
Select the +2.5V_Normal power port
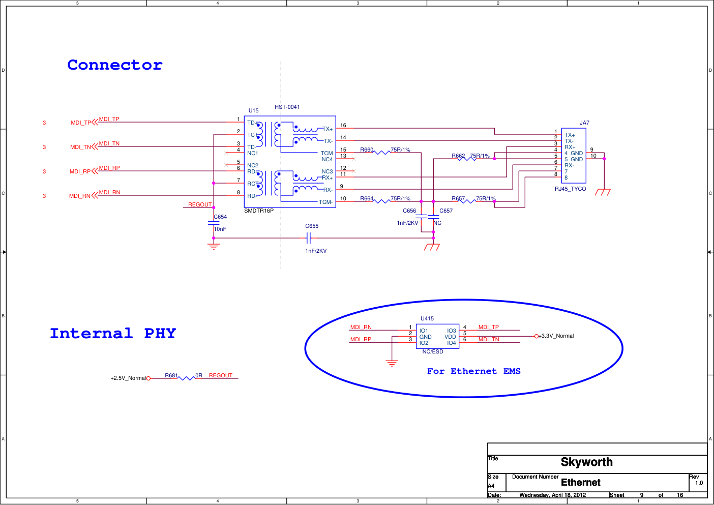148,378
